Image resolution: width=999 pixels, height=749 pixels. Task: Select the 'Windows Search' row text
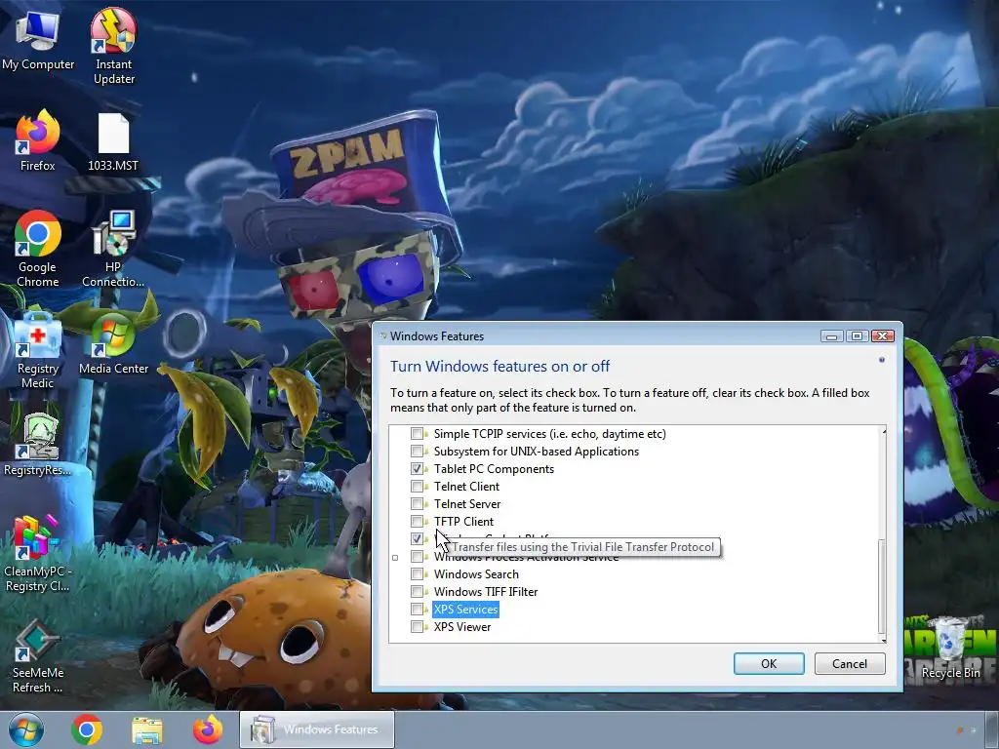coord(476,573)
